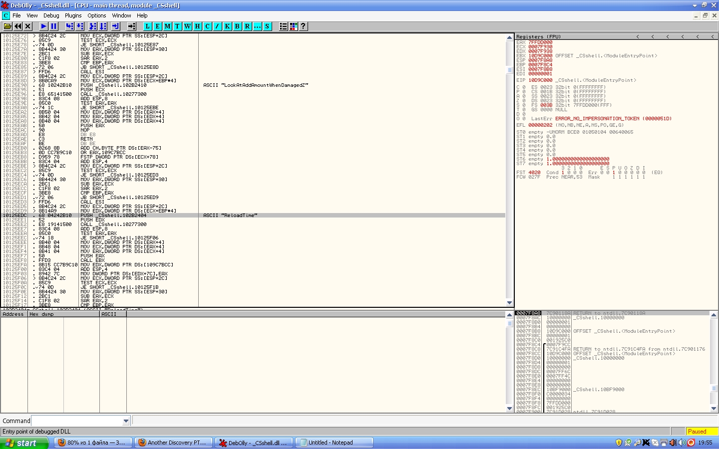Screen dimensions: 719x449
Task: Click the Close program X toolbar icon
Action: pos(28,26)
